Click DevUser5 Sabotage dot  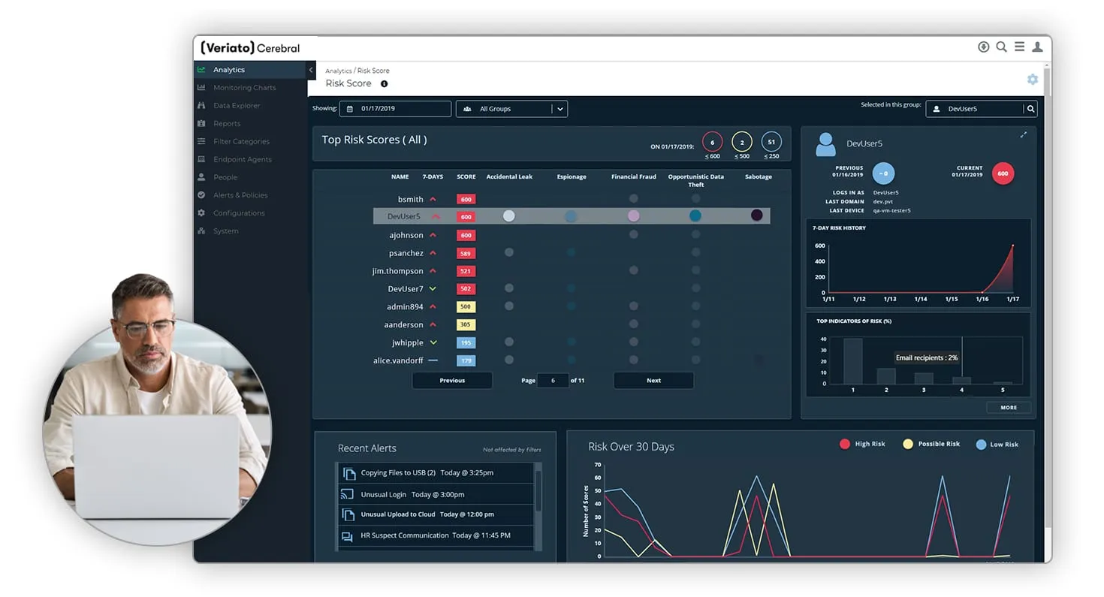(757, 216)
